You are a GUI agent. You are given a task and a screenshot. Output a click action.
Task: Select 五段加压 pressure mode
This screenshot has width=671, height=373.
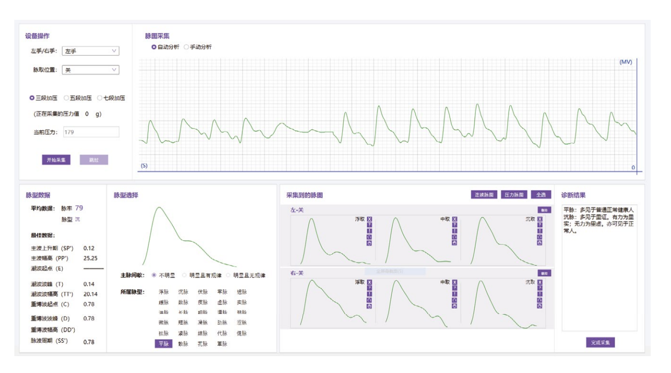coord(66,98)
